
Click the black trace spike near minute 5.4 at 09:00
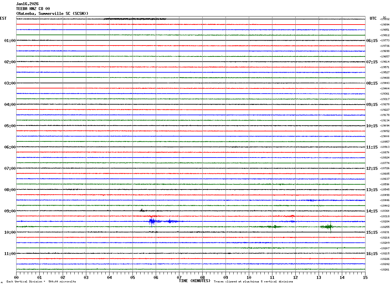[142, 210]
